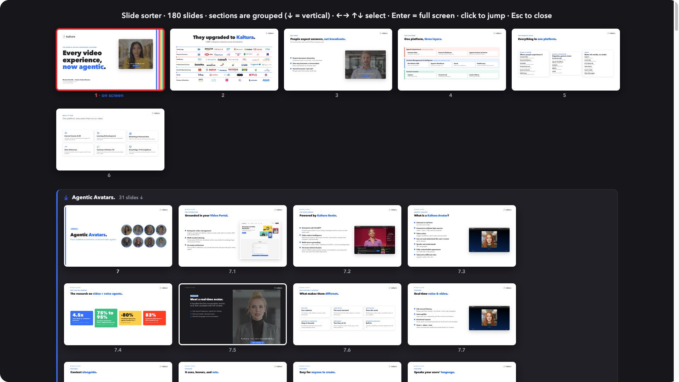Click the '1 · on screen' slide label
679x382 pixels.
tap(109, 95)
